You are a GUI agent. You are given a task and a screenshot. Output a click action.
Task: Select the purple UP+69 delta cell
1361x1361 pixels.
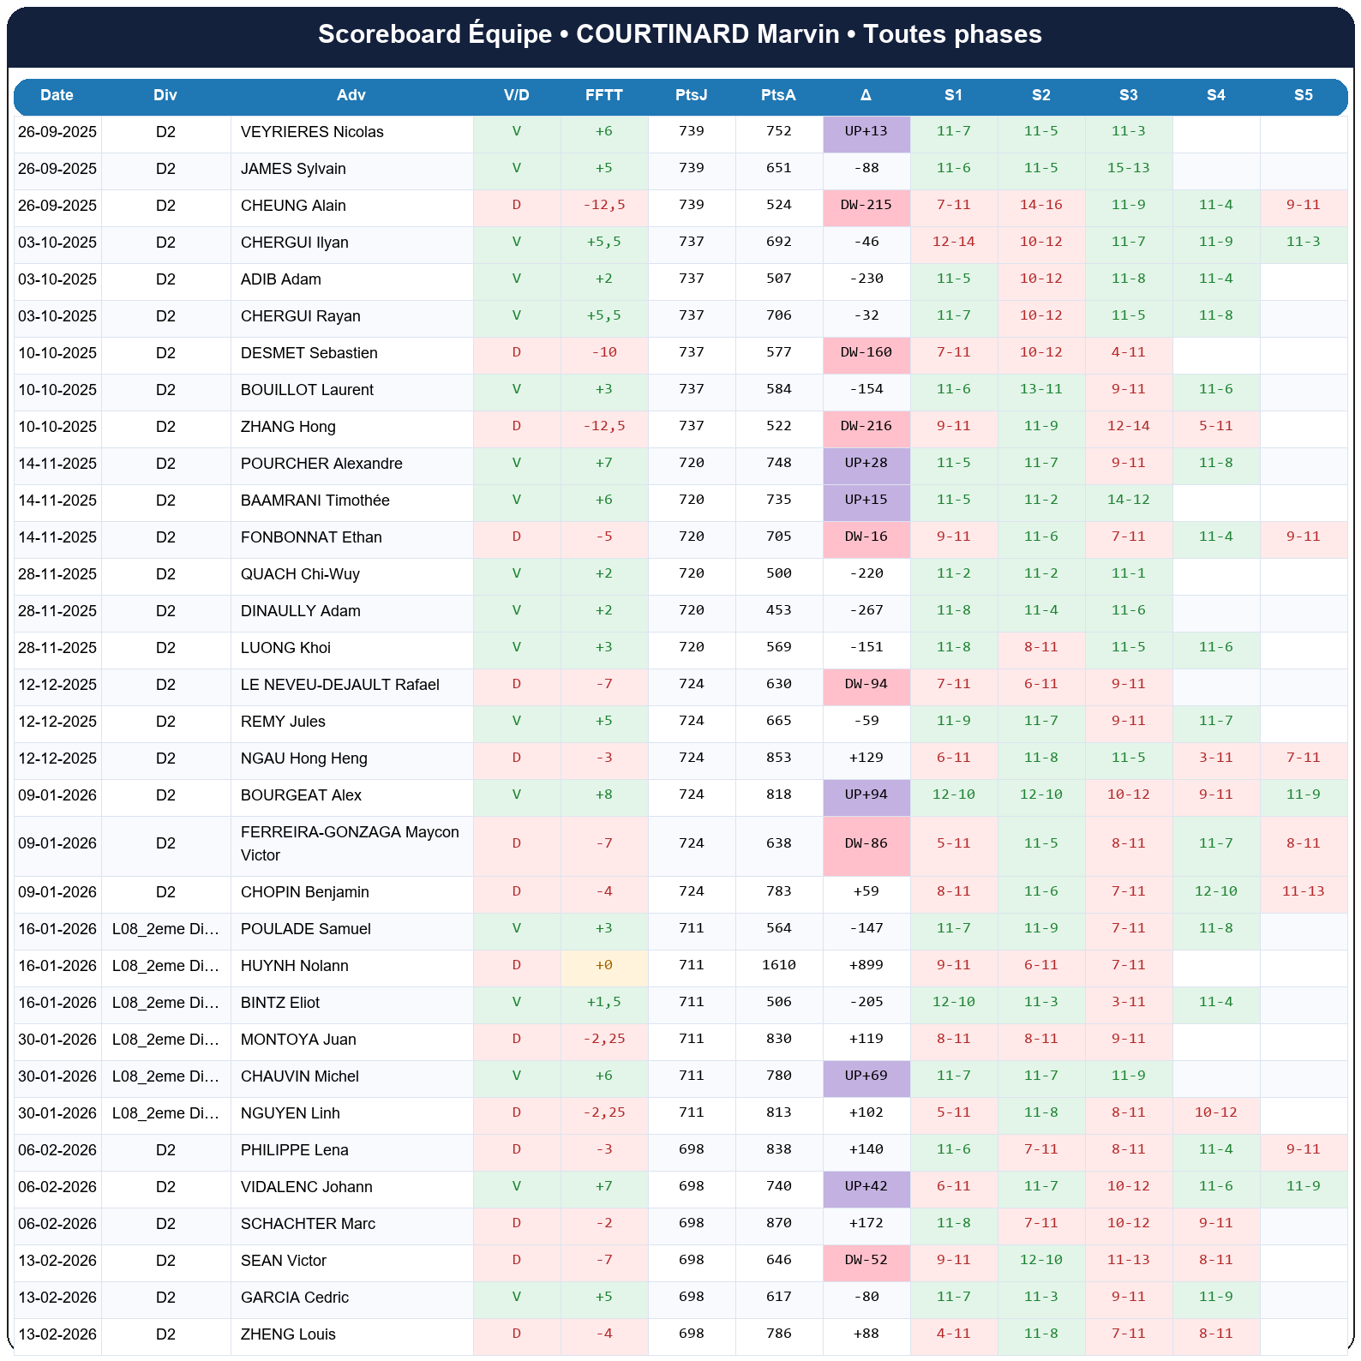click(x=866, y=1076)
